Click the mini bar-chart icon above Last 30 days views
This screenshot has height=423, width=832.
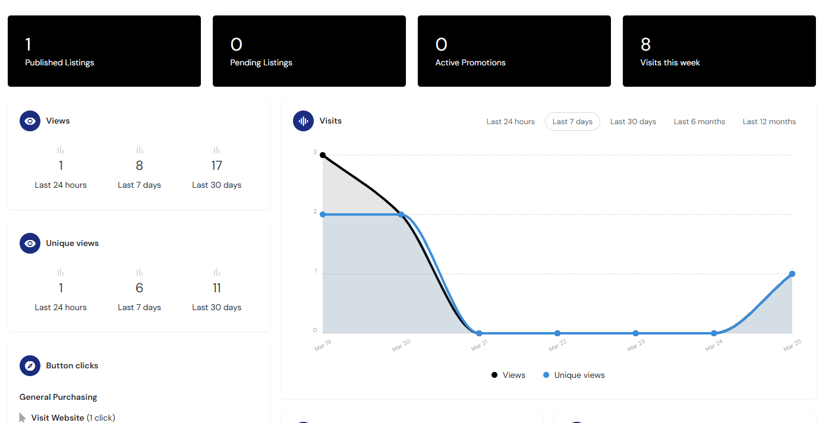(216, 150)
